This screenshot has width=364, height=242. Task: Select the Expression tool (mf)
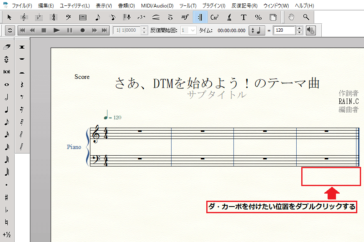click(185, 17)
